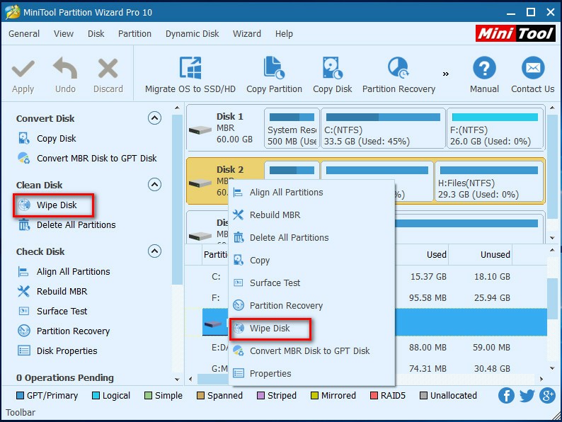
Task: Click Wipe Disk in the context menu
Action: (311, 329)
